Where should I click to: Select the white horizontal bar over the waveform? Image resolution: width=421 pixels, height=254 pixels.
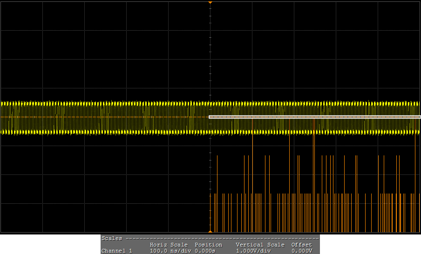coord(314,117)
